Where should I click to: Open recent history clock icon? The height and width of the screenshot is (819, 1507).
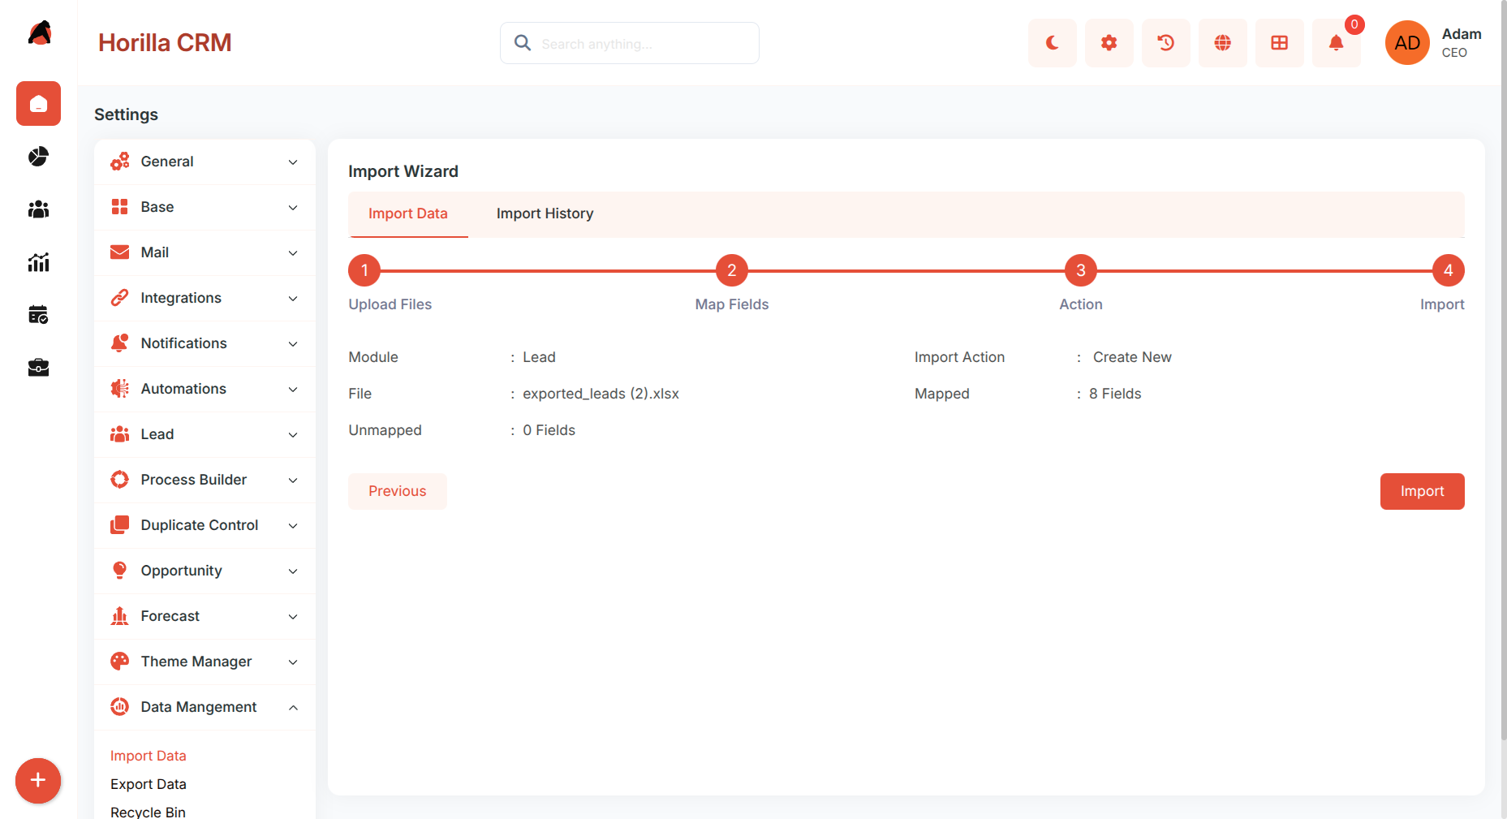1165,43
